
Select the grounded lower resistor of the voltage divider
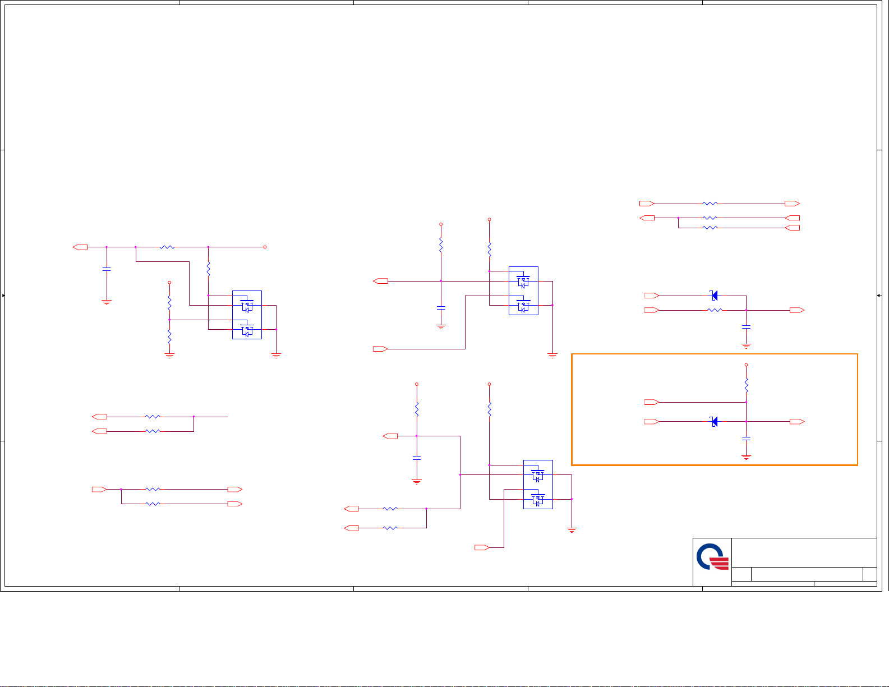point(169,338)
